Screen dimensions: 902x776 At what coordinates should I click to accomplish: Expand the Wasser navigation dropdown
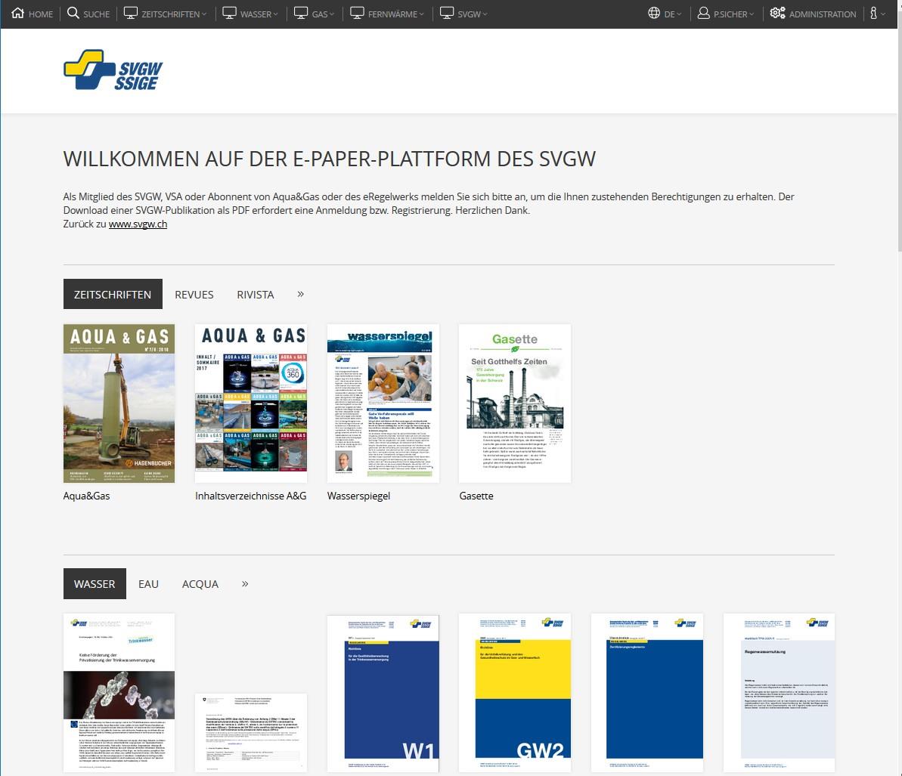pos(259,14)
